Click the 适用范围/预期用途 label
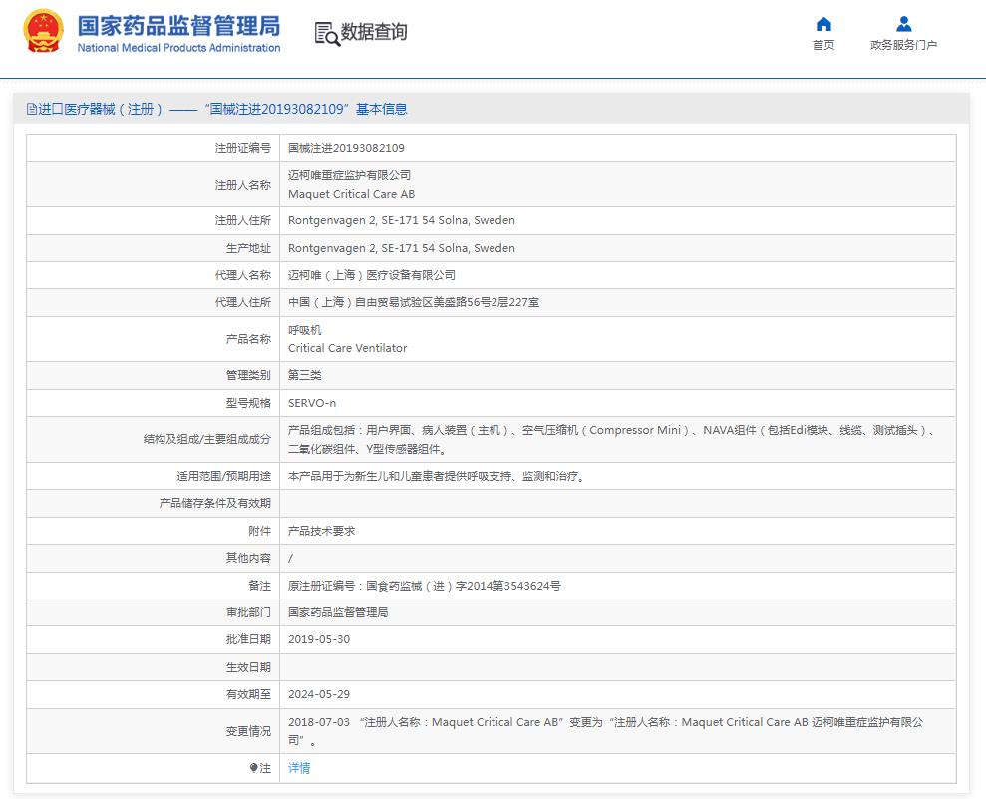The width and height of the screenshot is (986, 799). [x=224, y=476]
